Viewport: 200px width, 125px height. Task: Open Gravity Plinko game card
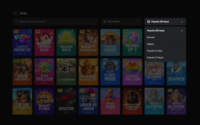tap(44, 101)
